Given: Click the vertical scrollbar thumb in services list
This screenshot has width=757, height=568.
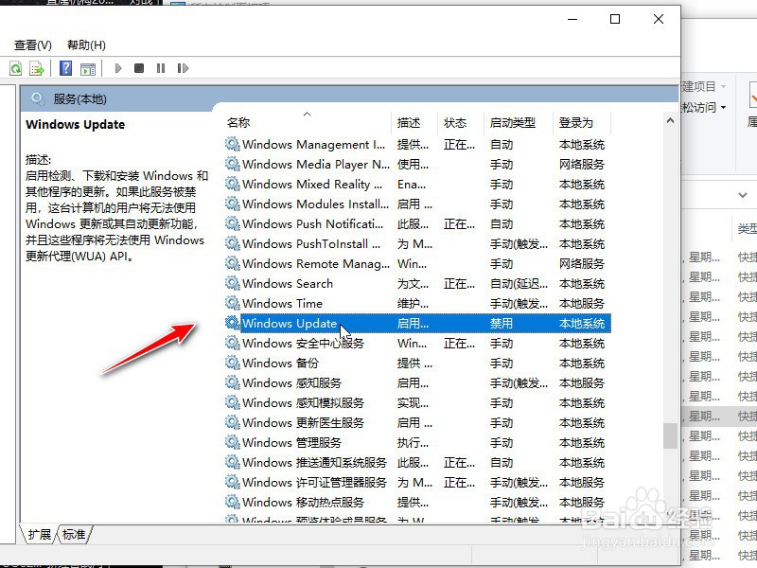Looking at the screenshot, I should (670, 435).
